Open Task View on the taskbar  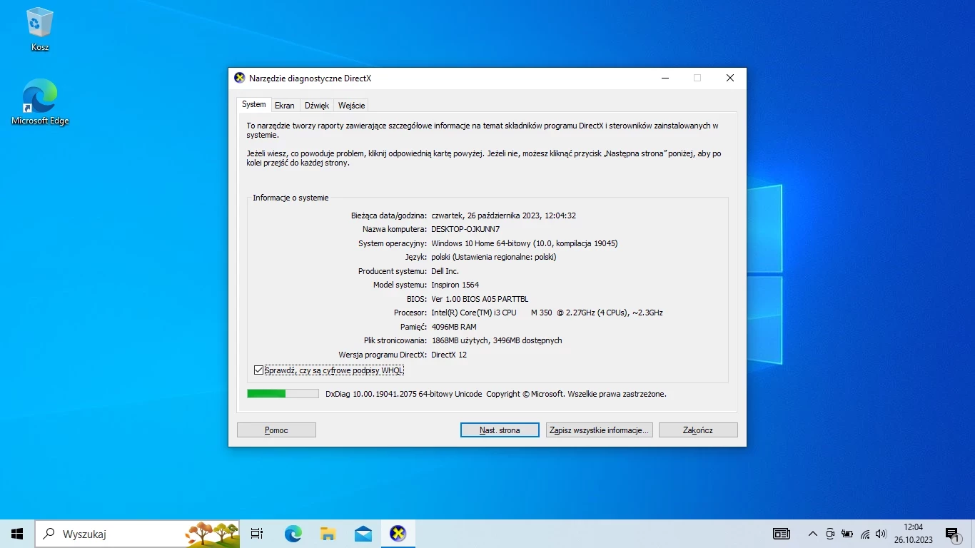pyautogui.click(x=257, y=533)
